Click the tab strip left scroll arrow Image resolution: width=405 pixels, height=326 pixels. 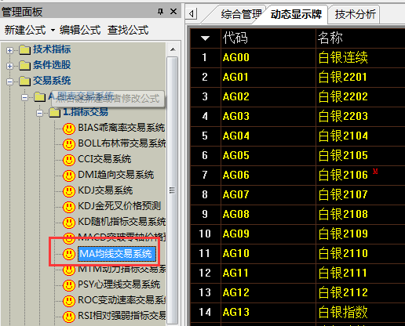point(192,13)
